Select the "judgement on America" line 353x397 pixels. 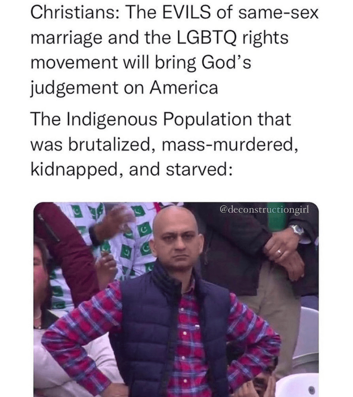124,88
